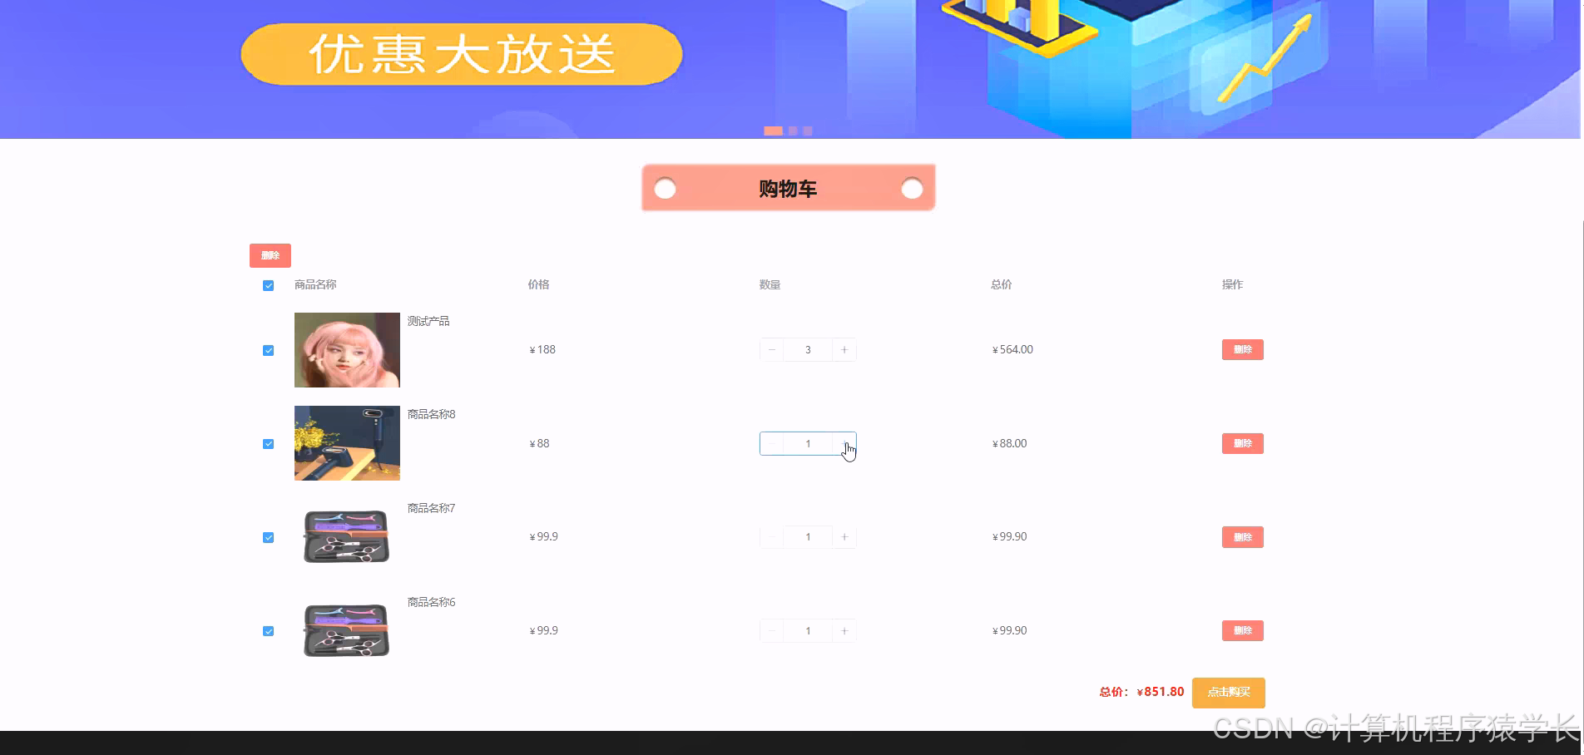This screenshot has width=1584, height=755.
Task: Delete 商品名称7 using its 删除 button
Action: pos(1242,536)
